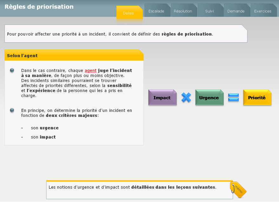Open the Suivi tab
Screen dimensions: 279x202
click(209, 11)
